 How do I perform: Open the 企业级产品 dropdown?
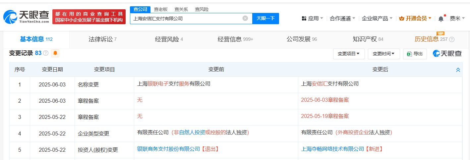coord(377,19)
